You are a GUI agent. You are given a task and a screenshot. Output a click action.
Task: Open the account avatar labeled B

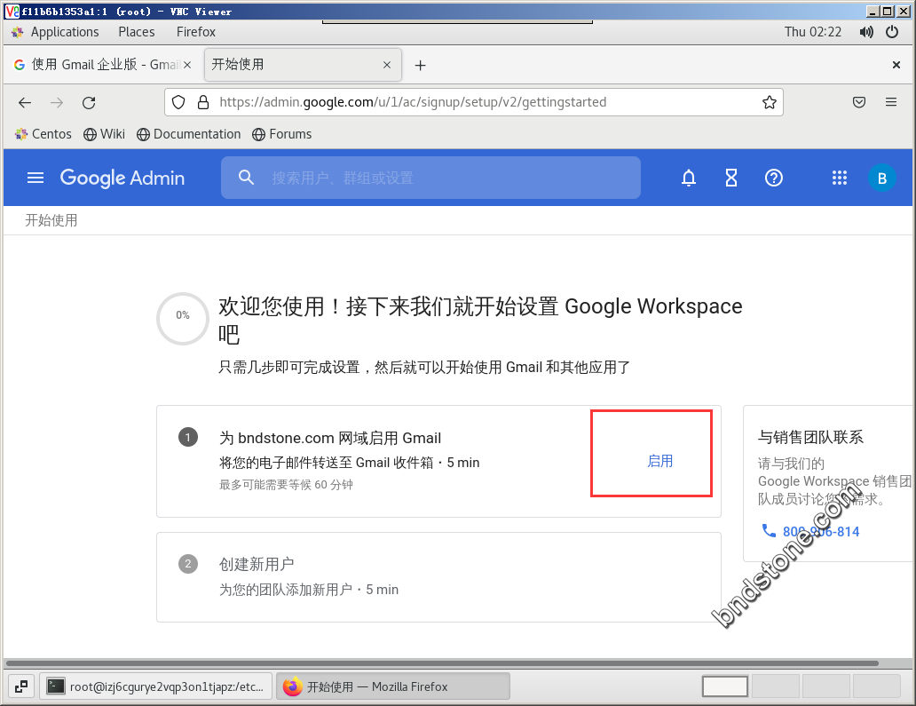(882, 178)
